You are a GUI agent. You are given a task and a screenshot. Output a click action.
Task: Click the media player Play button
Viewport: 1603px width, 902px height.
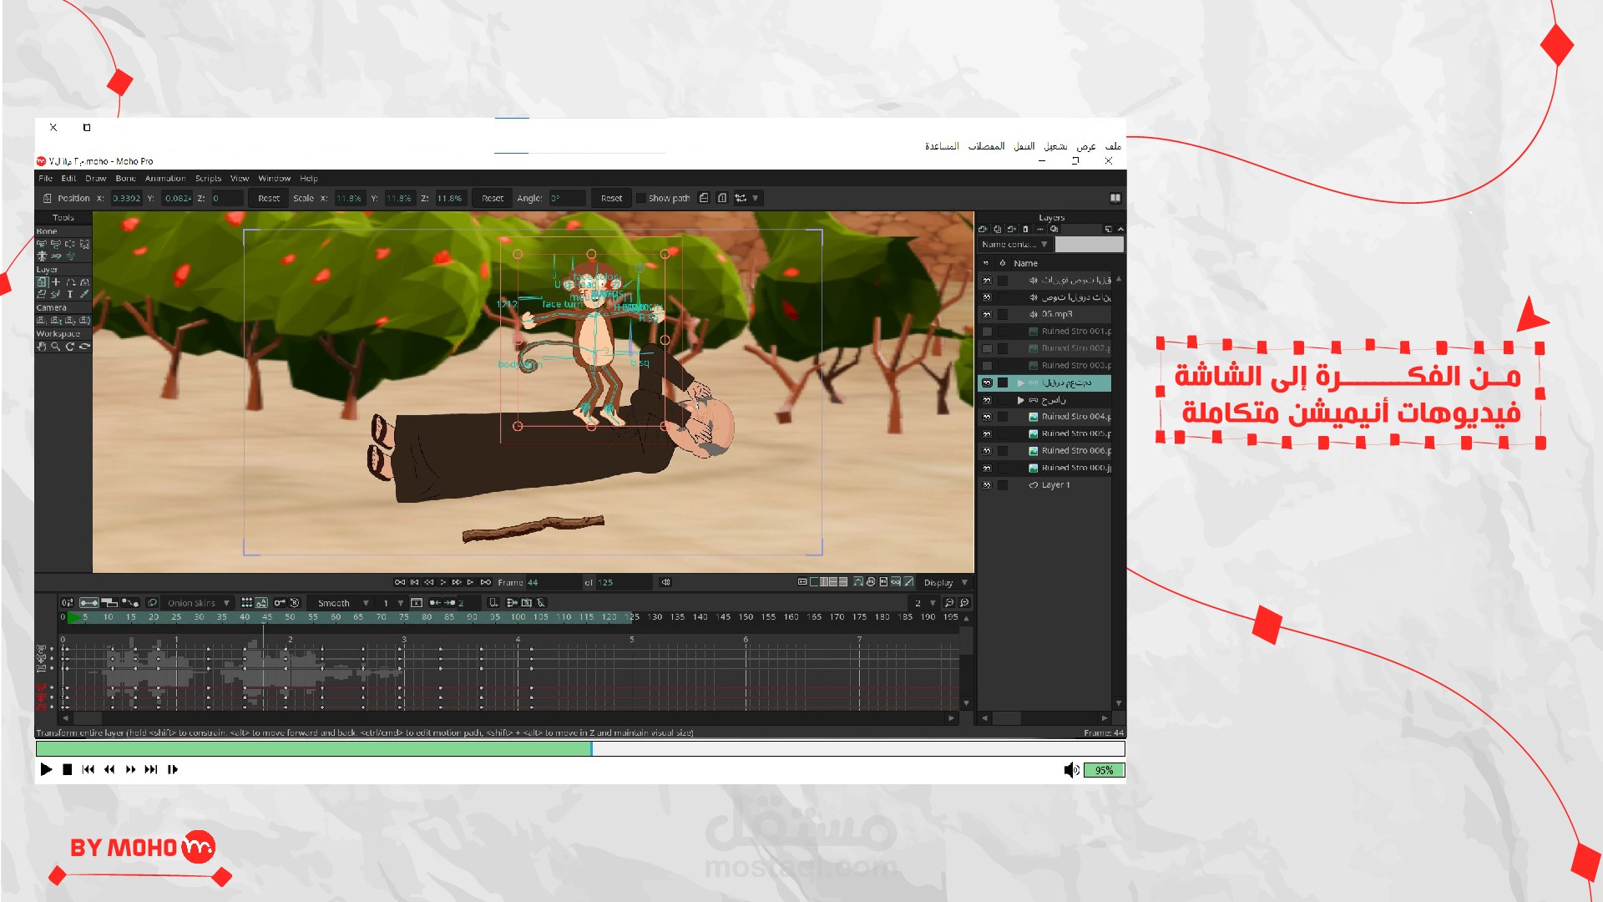(x=46, y=769)
